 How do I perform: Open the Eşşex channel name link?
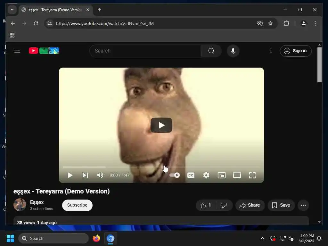tap(37, 202)
